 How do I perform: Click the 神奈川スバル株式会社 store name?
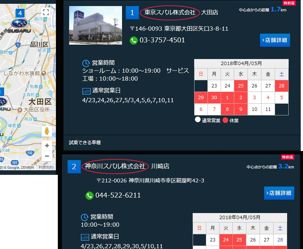coord(115,166)
